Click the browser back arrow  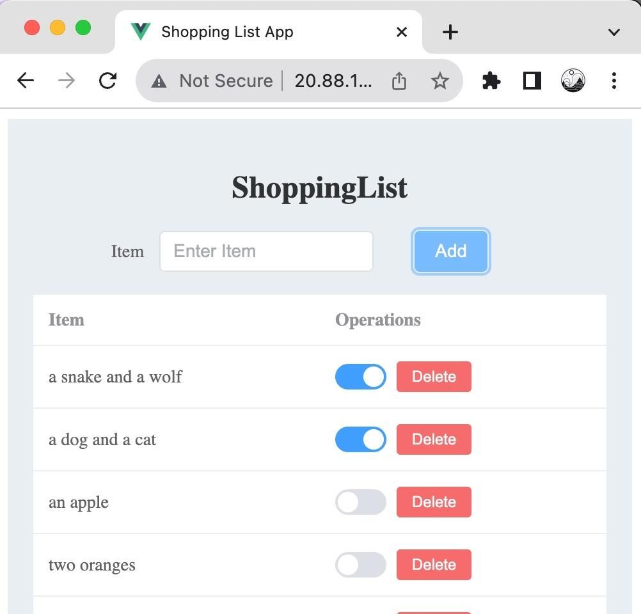26,81
